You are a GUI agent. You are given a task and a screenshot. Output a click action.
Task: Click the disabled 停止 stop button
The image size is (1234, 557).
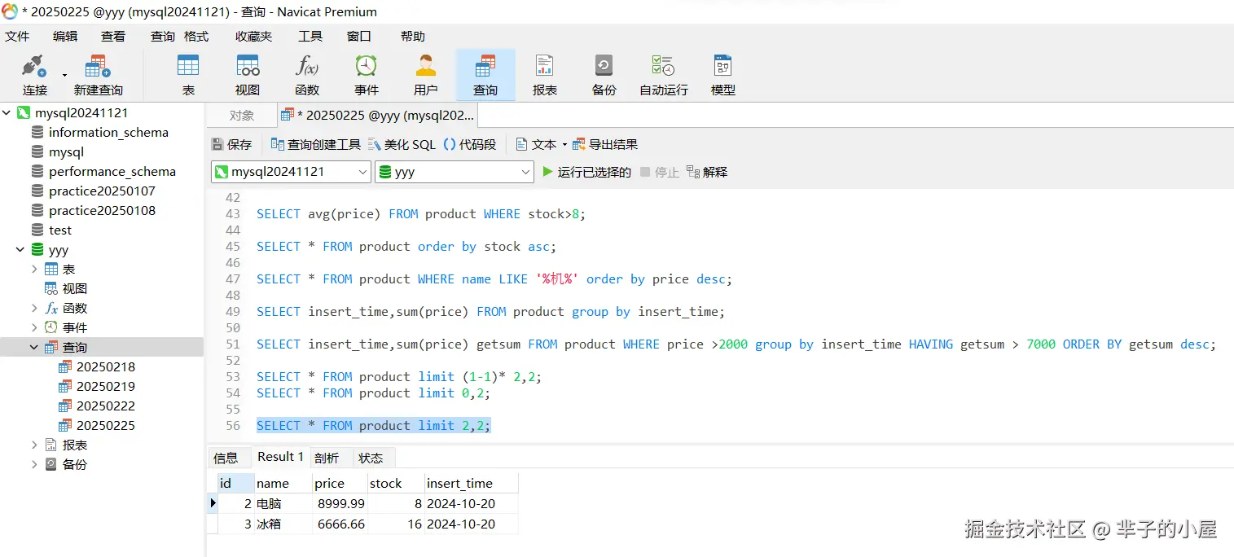[x=660, y=172]
